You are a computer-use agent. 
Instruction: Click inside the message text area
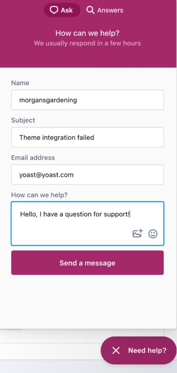tap(87, 224)
